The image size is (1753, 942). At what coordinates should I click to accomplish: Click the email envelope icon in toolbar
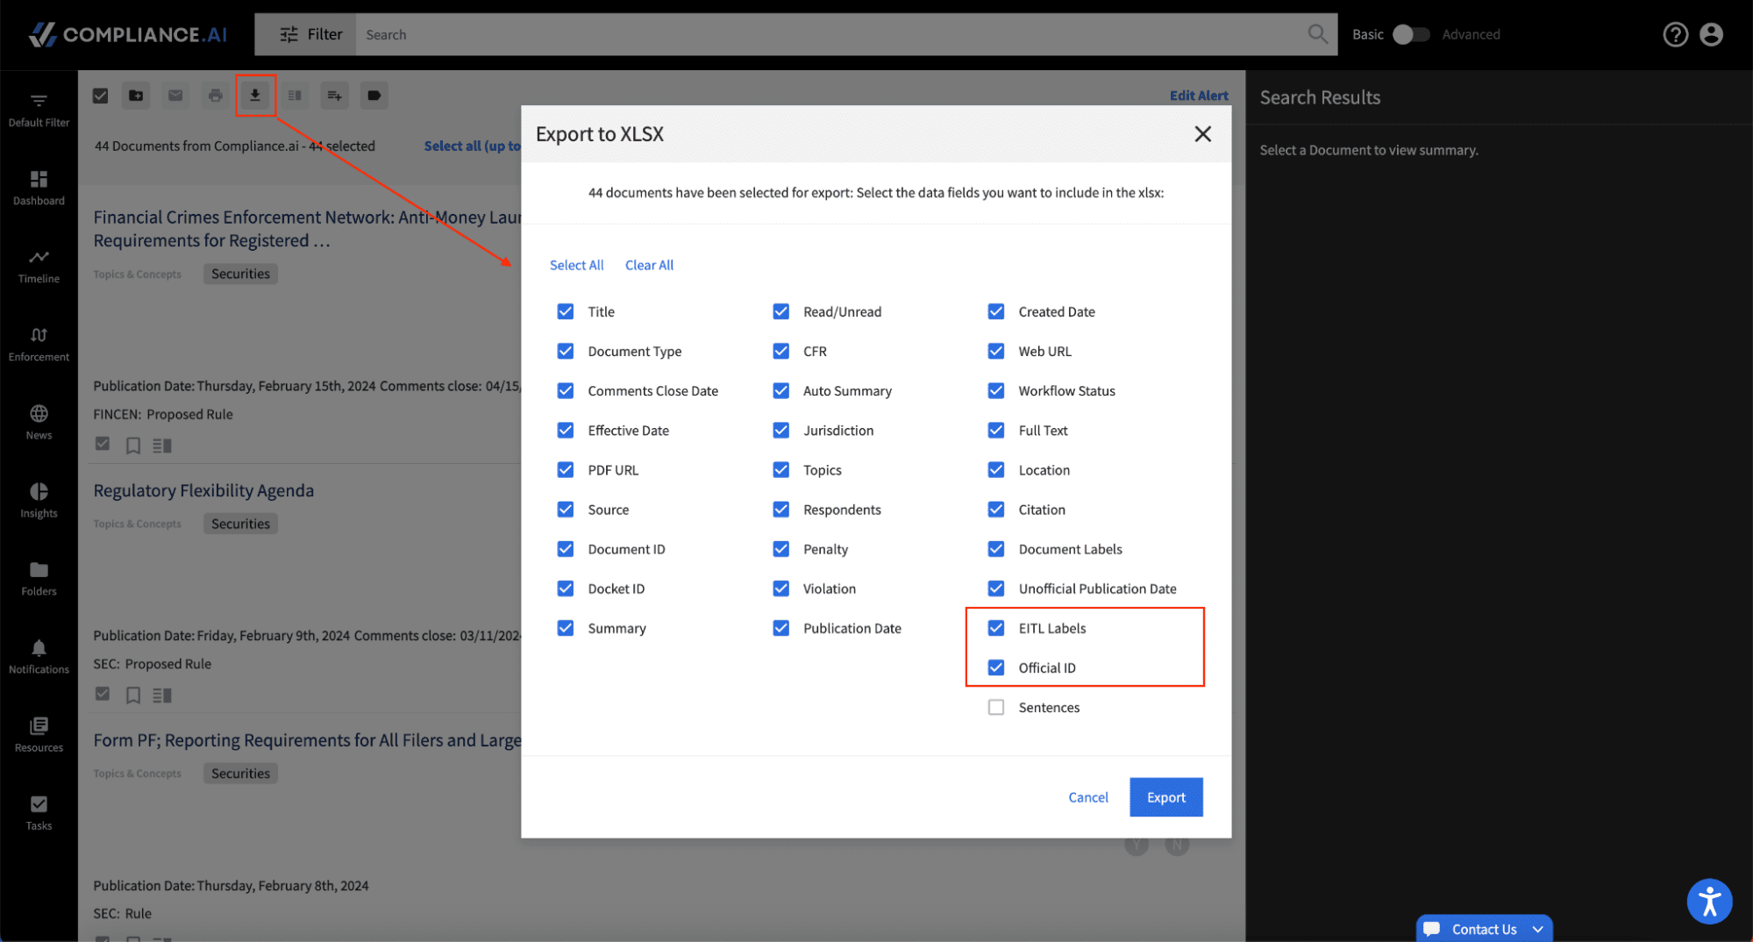[175, 96]
